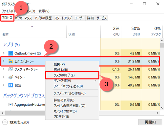
Task: Click the バックグラウンド プロセス group heading
Action: pos(24,96)
